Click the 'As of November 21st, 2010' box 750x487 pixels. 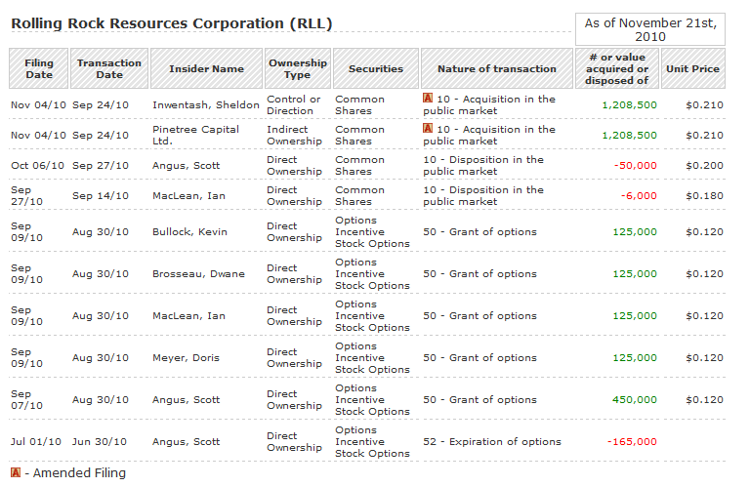point(649,28)
